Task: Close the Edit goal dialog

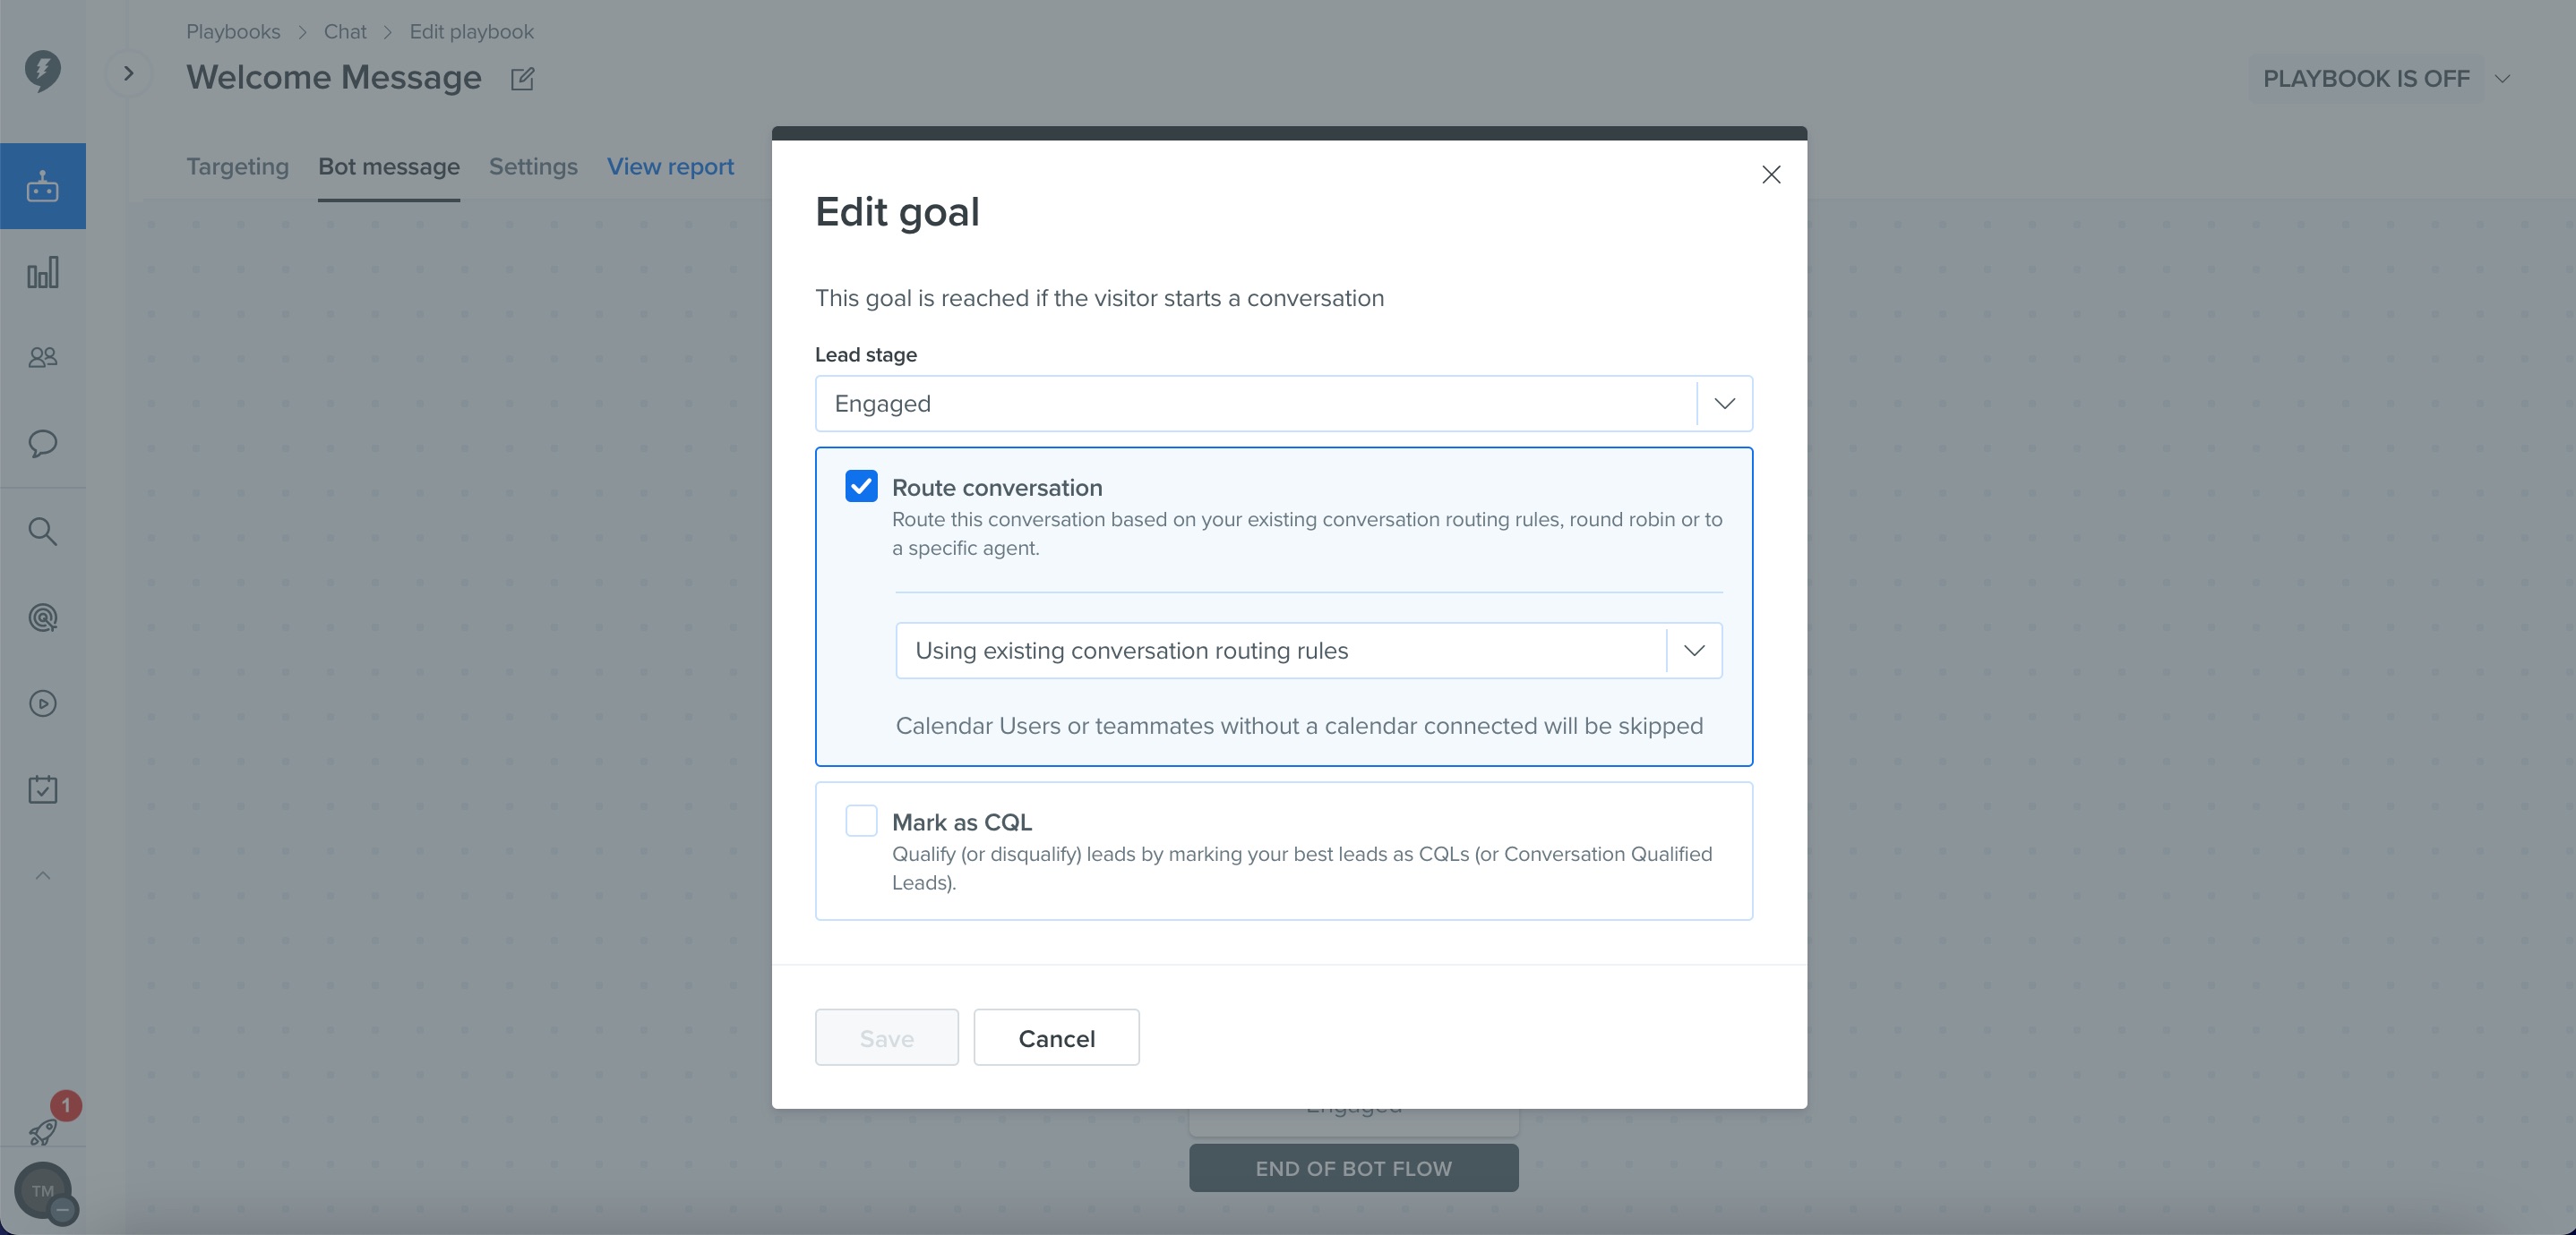Action: [x=1771, y=175]
